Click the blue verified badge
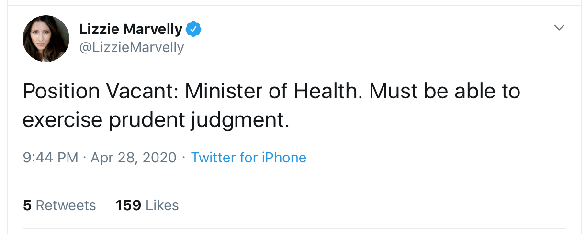586x234 pixels. tap(193, 30)
